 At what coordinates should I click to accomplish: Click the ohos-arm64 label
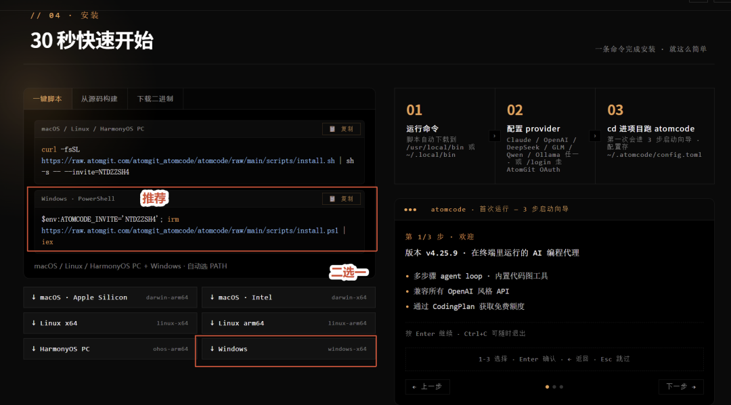coord(171,349)
